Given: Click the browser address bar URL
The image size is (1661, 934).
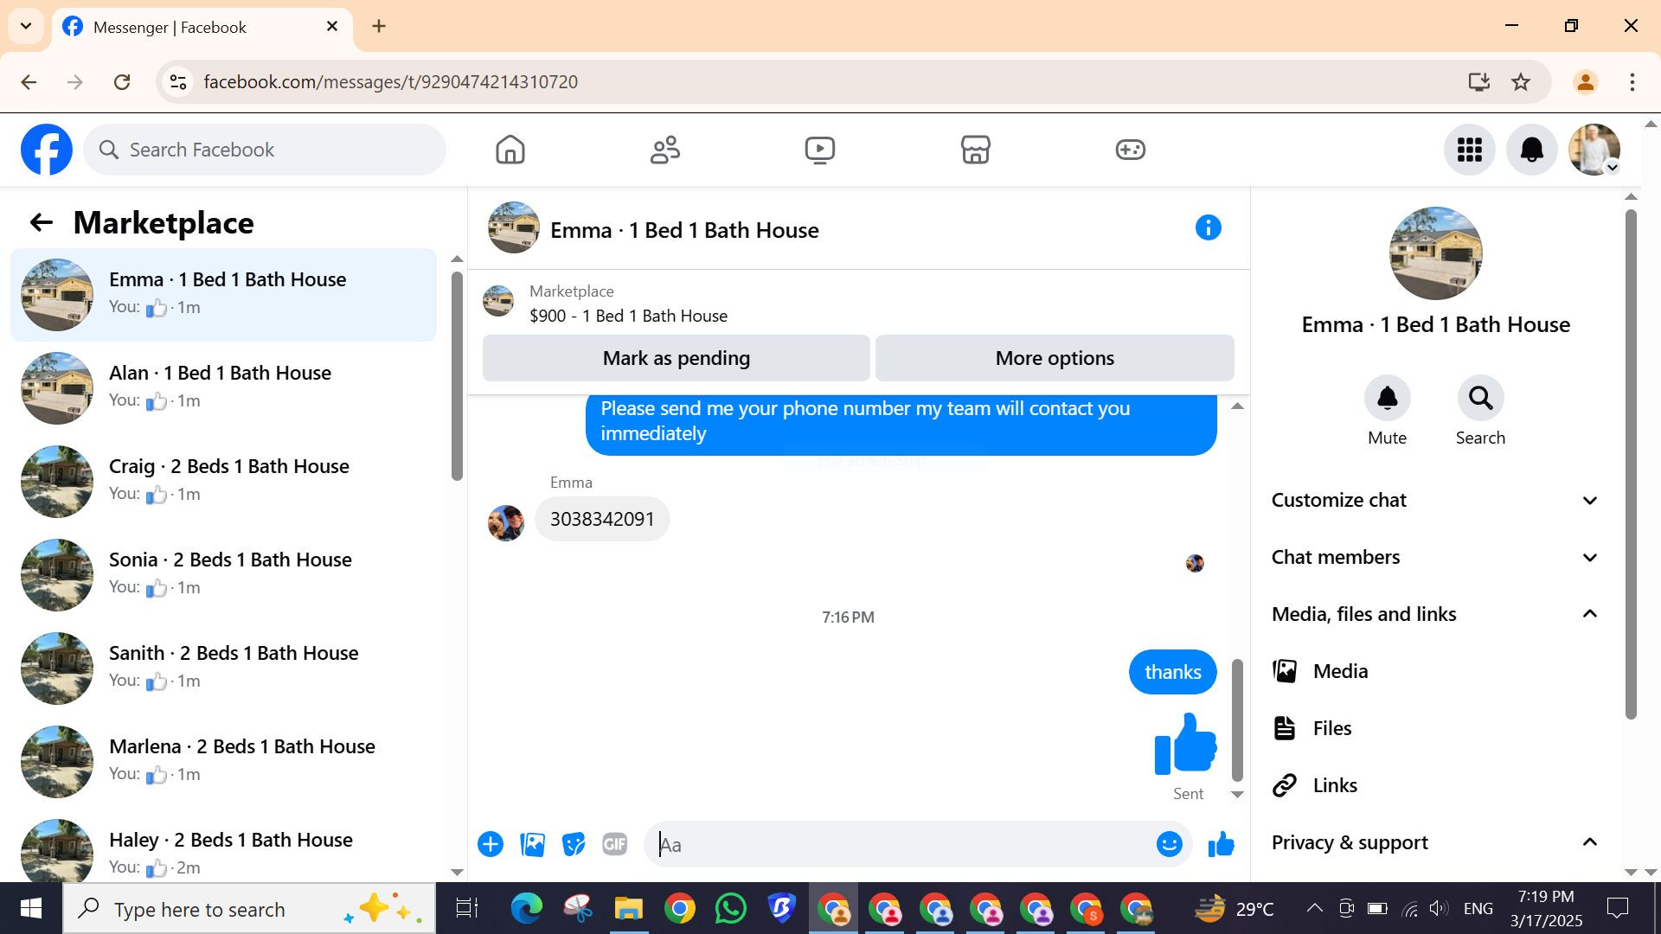Looking at the screenshot, I should tap(390, 82).
